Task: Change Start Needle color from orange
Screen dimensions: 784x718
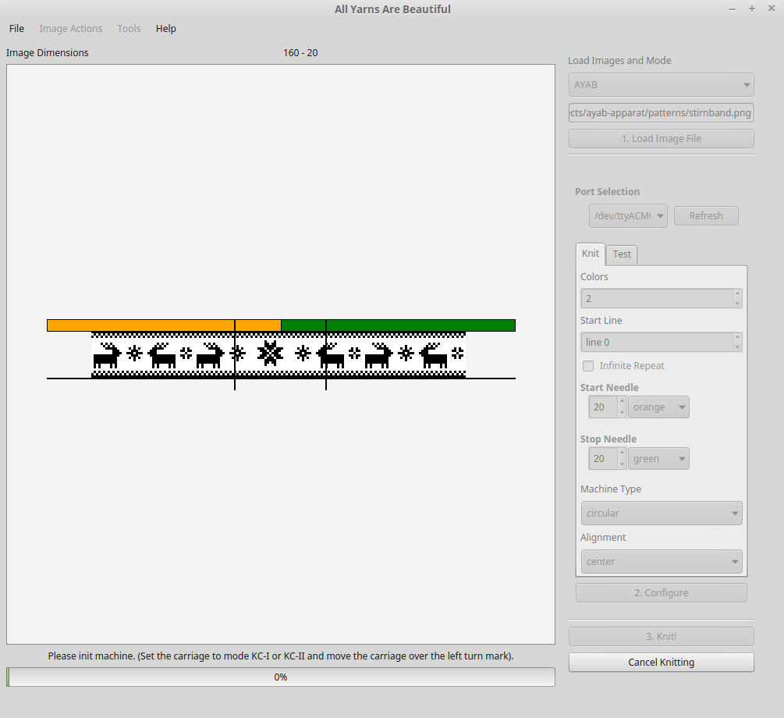Action: [658, 407]
